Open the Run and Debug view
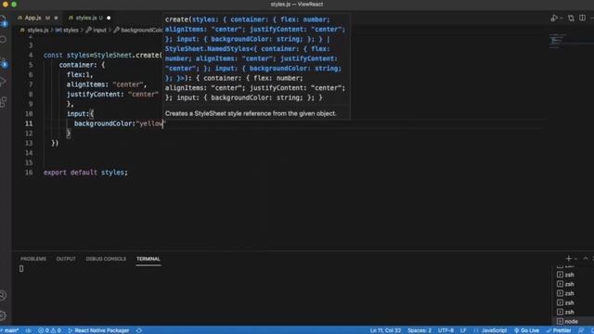 4,82
